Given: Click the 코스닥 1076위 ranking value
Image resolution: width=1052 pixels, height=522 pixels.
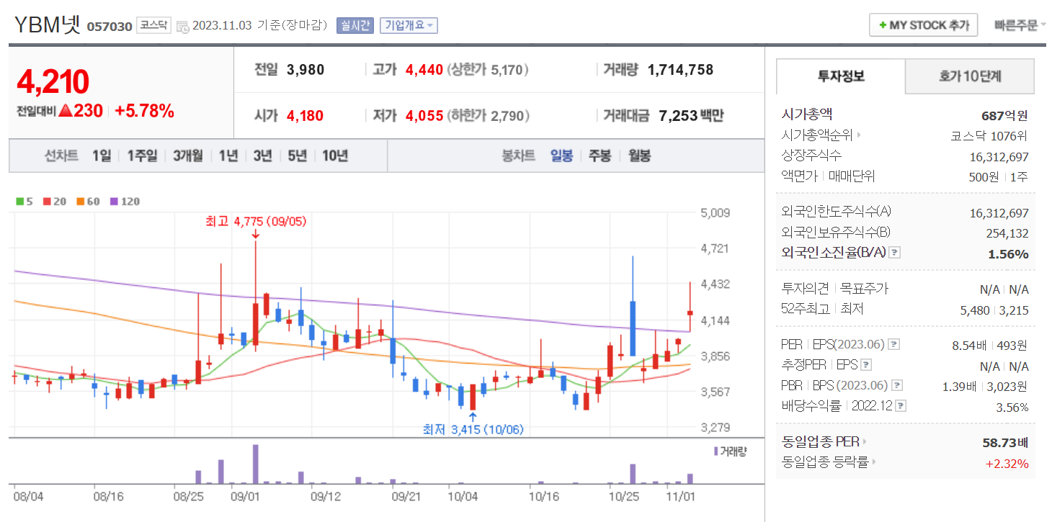Looking at the screenshot, I should tap(989, 135).
